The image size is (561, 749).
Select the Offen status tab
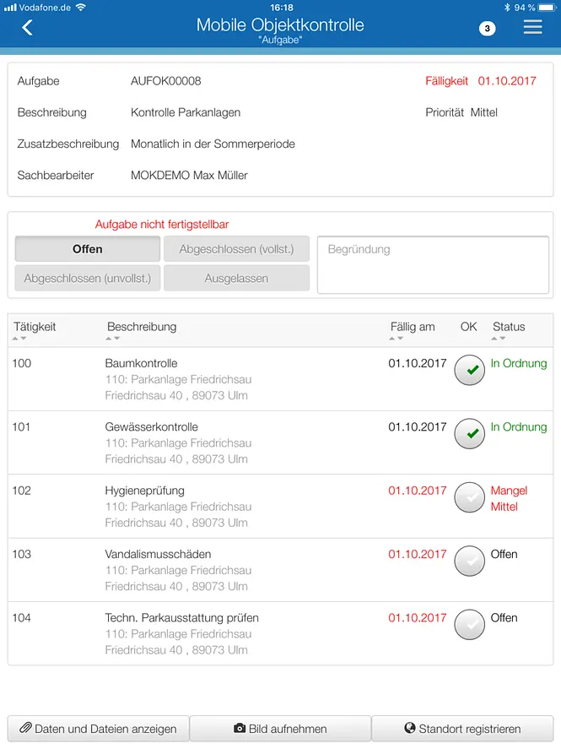click(x=87, y=248)
